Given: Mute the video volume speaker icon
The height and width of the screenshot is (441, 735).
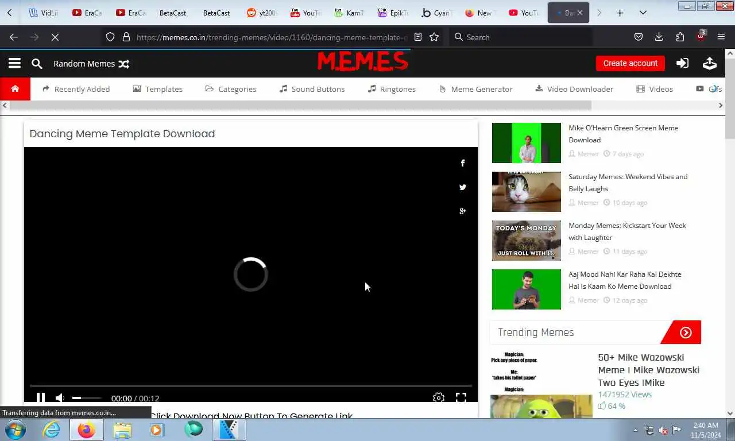Looking at the screenshot, I should (60, 397).
